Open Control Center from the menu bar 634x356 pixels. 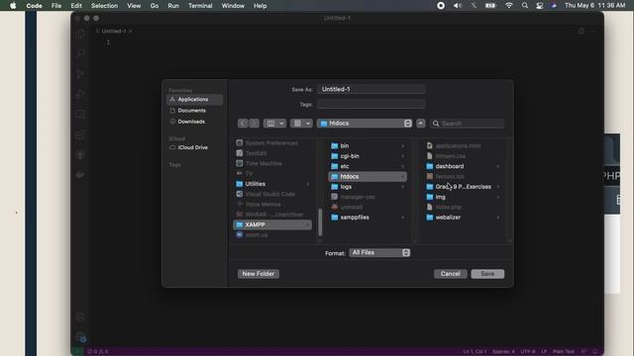click(x=539, y=6)
